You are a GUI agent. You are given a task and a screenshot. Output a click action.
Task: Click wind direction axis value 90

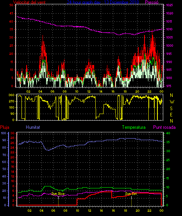pyautogui.click(x=12, y=114)
